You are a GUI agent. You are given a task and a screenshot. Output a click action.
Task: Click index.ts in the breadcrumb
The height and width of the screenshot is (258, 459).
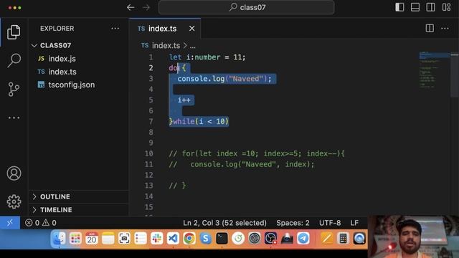166,46
